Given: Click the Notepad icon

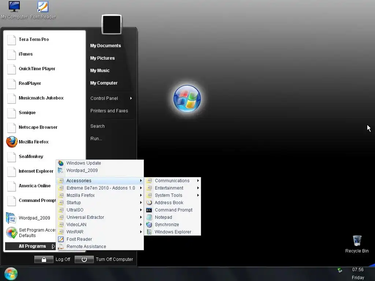Looking at the screenshot, I should point(149,217).
